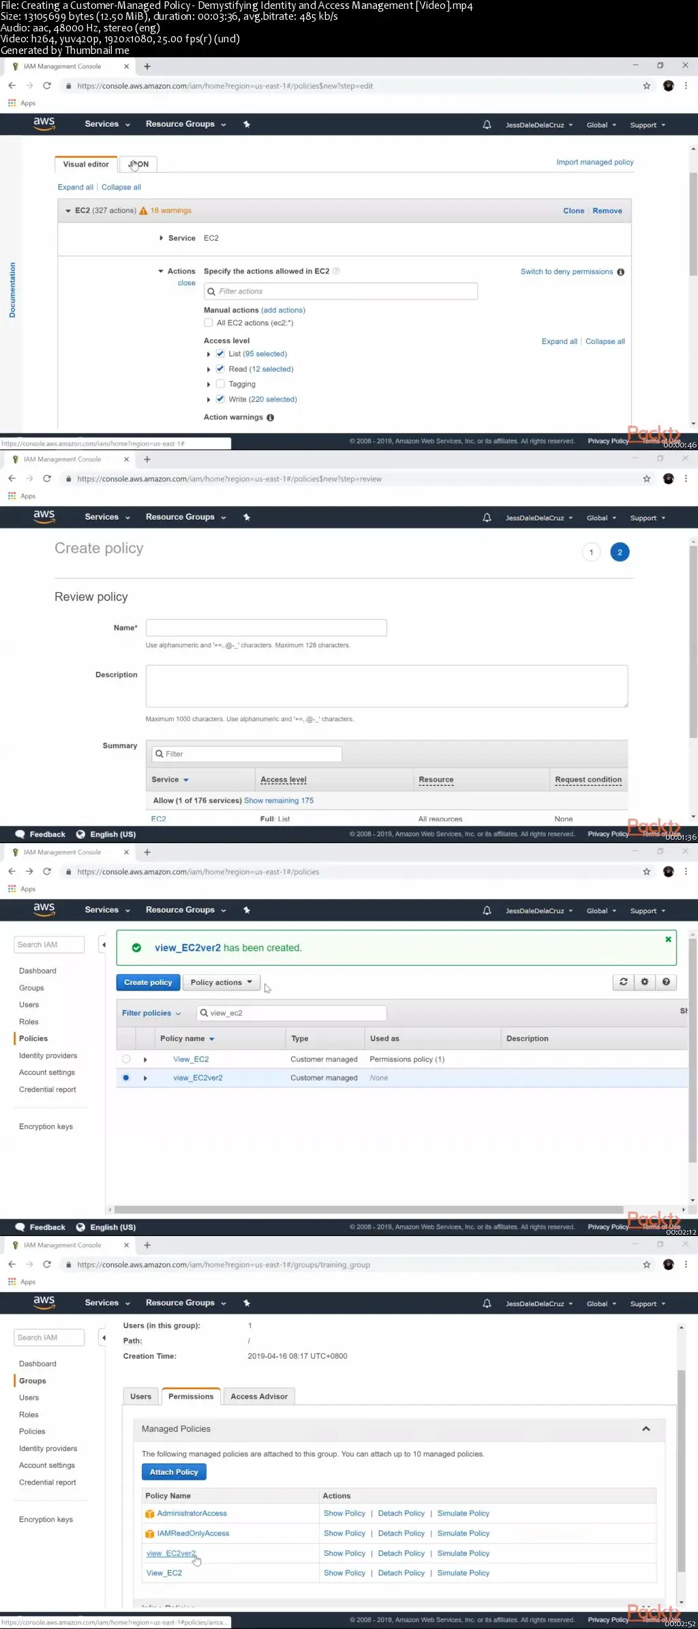Viewport: 698px width, 1629px height.
Task: Dismiss the view_EC2ver2 has been created banner
Action: click(668, 939)
